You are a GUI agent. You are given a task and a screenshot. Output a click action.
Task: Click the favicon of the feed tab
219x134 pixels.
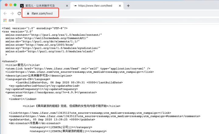pos(75,6)
